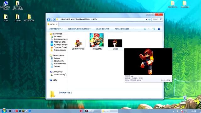Viewport: 201px width, 113px height.
Task: Click the search magnifier icon
Action: 160,19
